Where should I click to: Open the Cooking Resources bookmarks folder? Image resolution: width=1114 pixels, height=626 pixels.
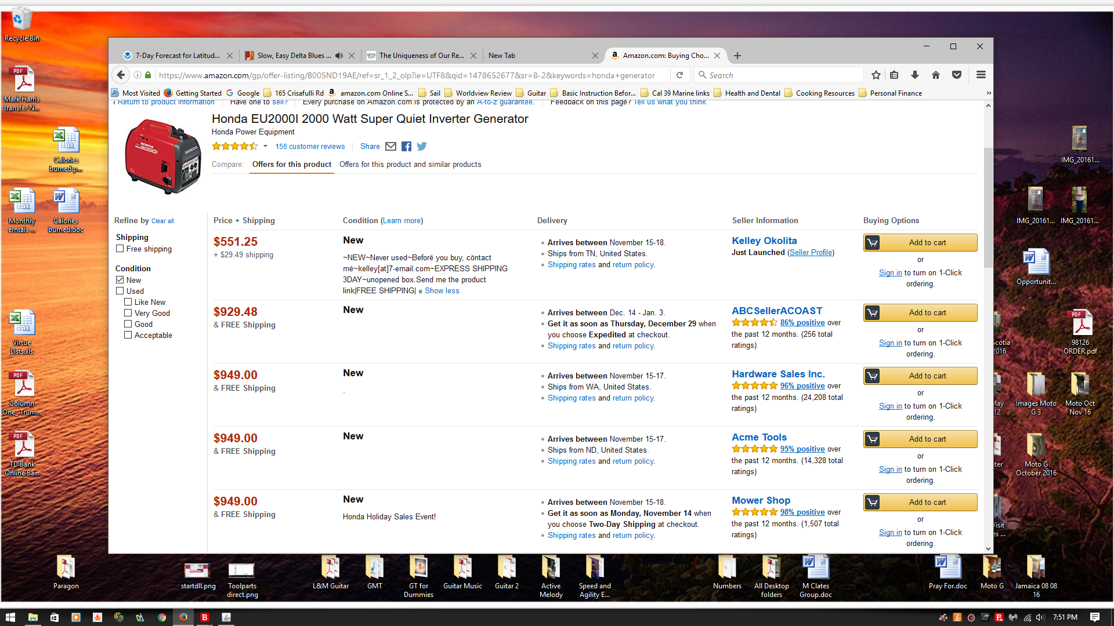(819, 93)
